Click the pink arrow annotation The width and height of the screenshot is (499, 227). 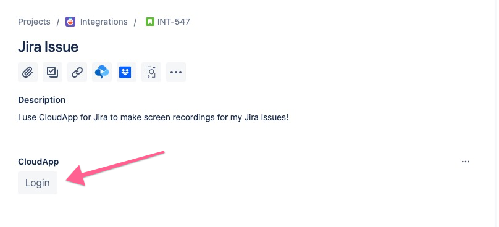[115, 168]
